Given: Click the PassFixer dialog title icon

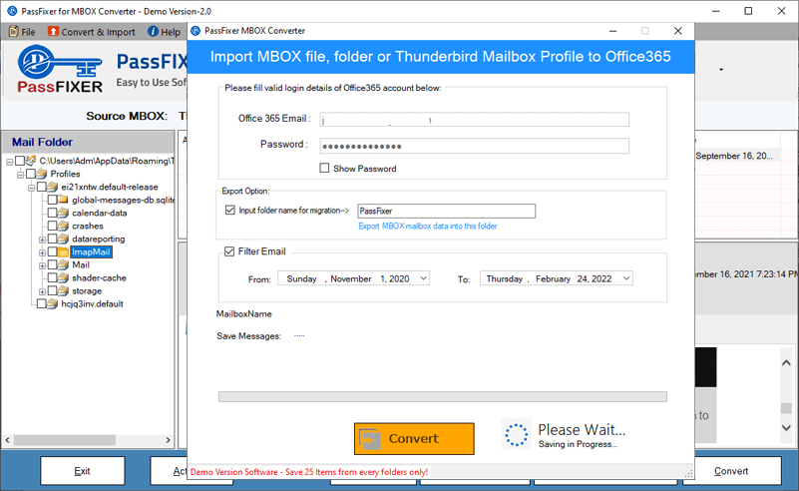Looking at the screenshot, I should click(x=196, y=31).
